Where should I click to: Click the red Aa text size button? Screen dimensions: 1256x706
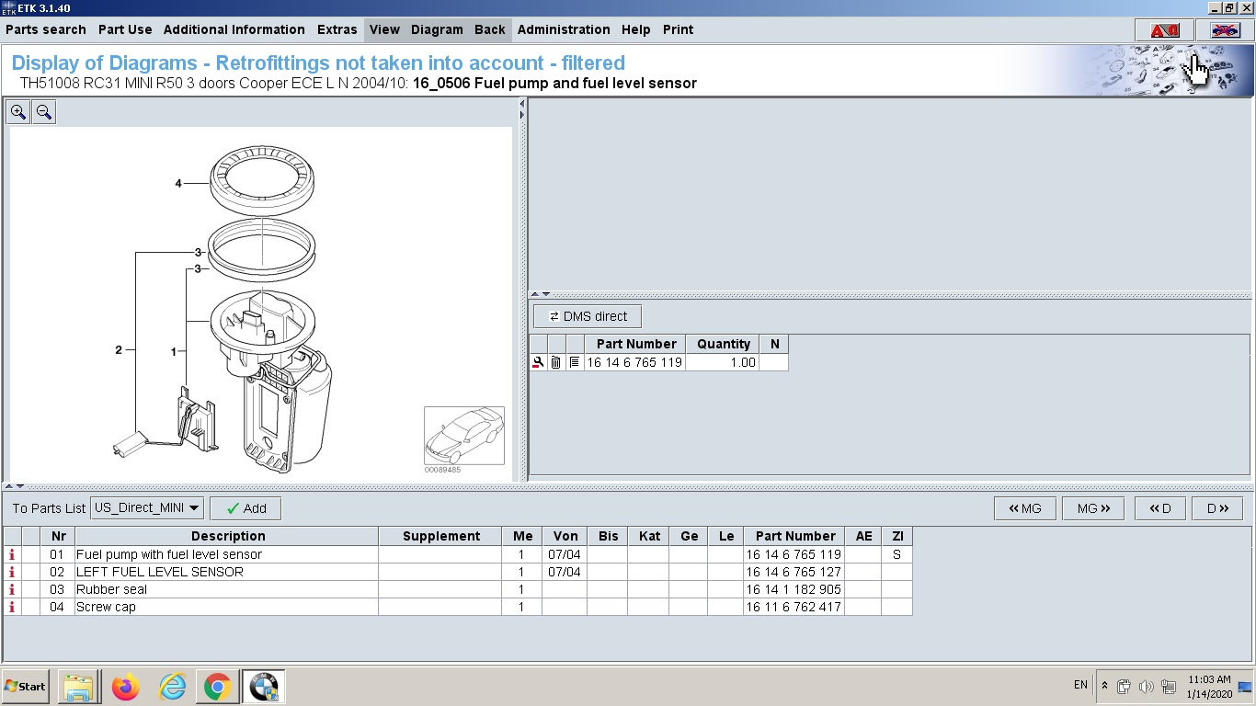tap(1164, 30)
